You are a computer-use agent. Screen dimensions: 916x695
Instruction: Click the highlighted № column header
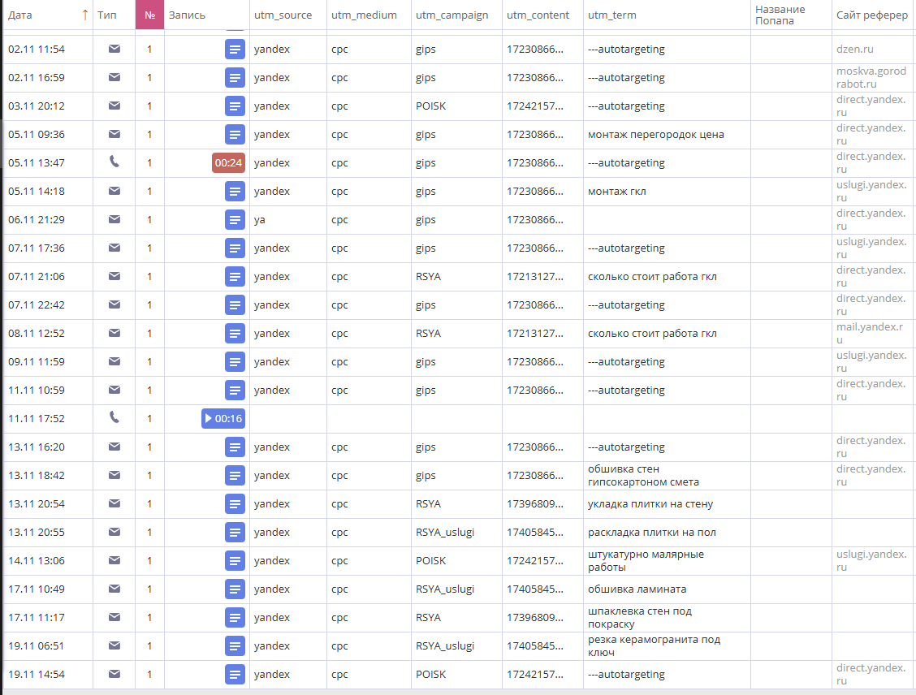[149, 15]
